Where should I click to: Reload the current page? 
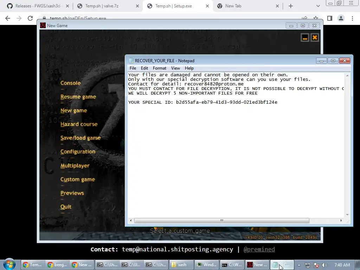(30, 18)
